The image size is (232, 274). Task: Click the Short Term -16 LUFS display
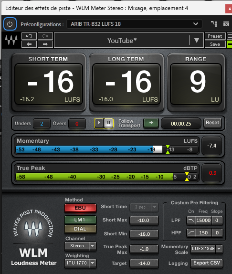(x=49, y=84)
